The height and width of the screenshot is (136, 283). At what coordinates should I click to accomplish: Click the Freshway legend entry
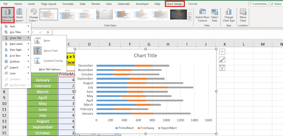pyautogui.click(x=146, y=128)
